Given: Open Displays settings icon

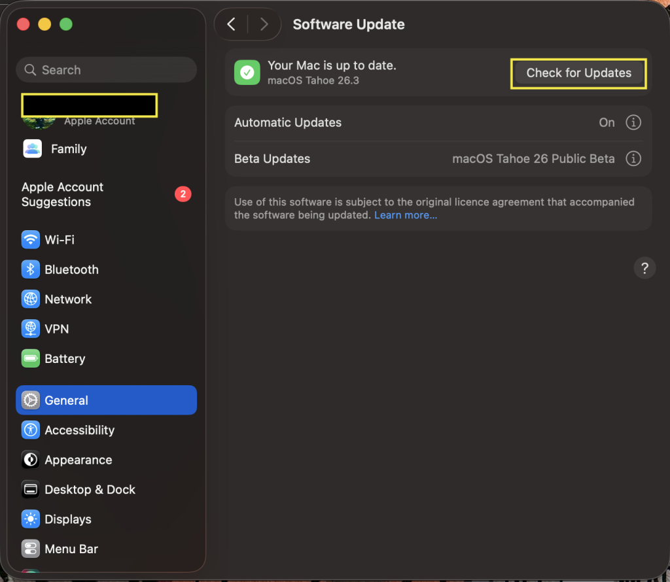Looking at the screenshot, I should tap(31, 519).
